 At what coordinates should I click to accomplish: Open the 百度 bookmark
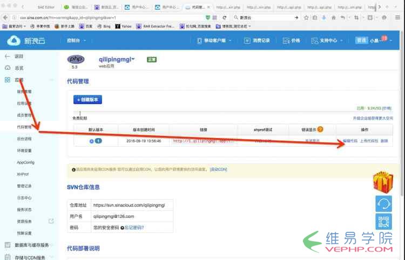pyautogui.click(x=85, y=26)
